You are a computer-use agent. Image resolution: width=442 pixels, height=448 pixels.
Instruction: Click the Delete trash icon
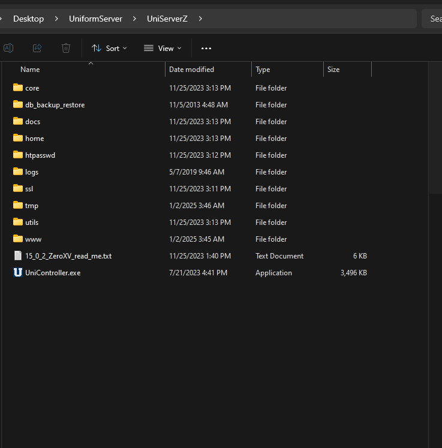tap(66, 48)
